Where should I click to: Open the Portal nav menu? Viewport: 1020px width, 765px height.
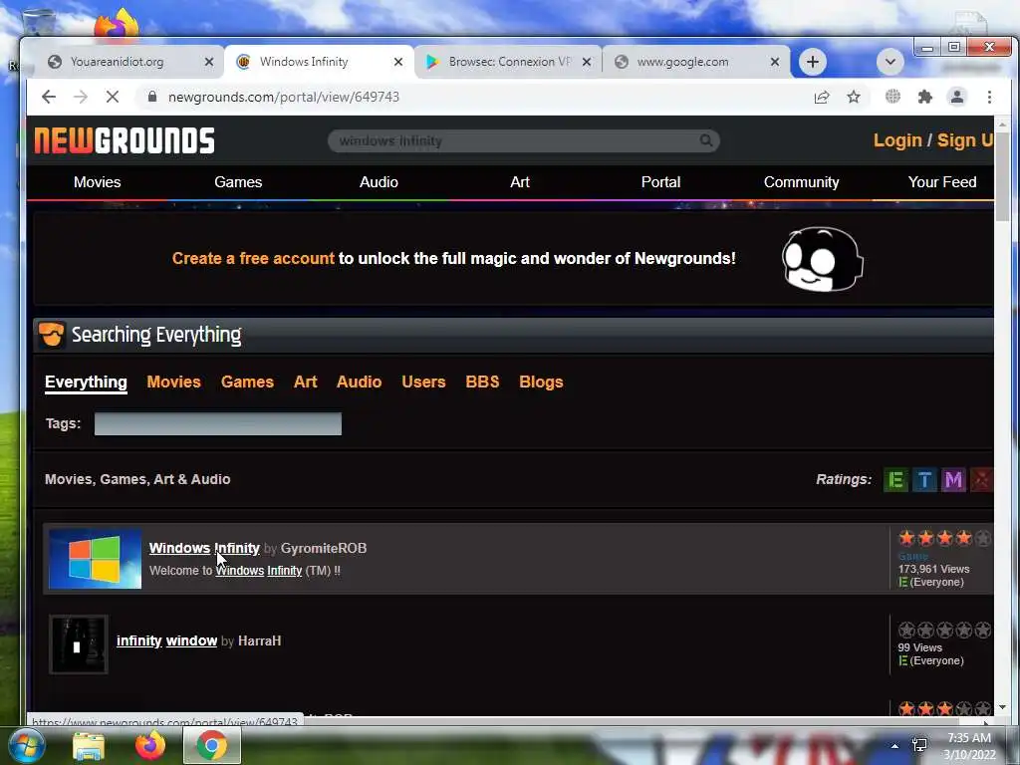661,182
